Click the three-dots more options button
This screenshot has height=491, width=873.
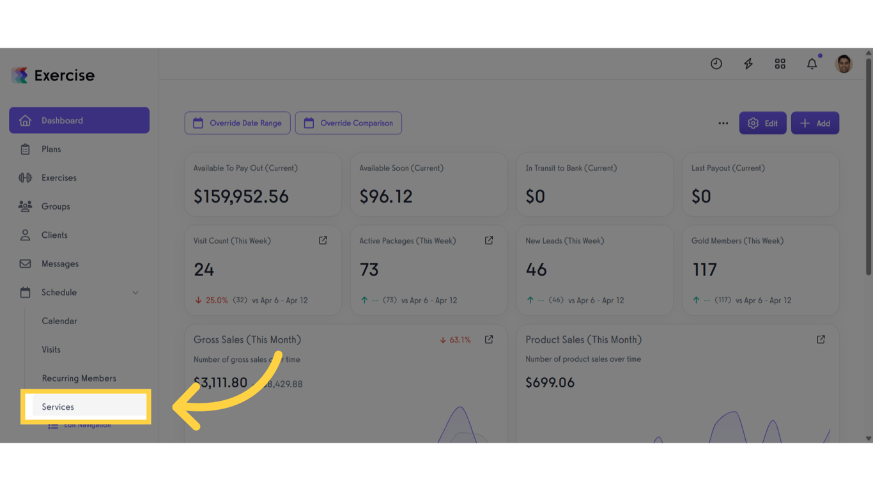pos(723,123)
